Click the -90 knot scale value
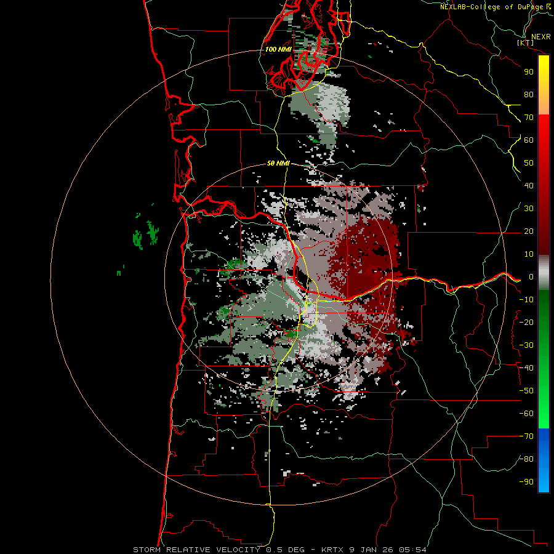 click(526, 482)
